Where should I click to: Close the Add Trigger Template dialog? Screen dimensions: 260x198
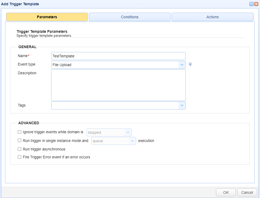click(256, 4)
